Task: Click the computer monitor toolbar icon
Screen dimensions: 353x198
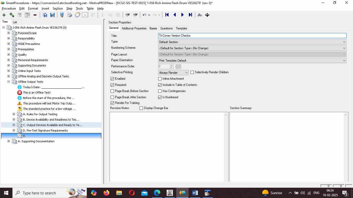Action: coord(62,15)
